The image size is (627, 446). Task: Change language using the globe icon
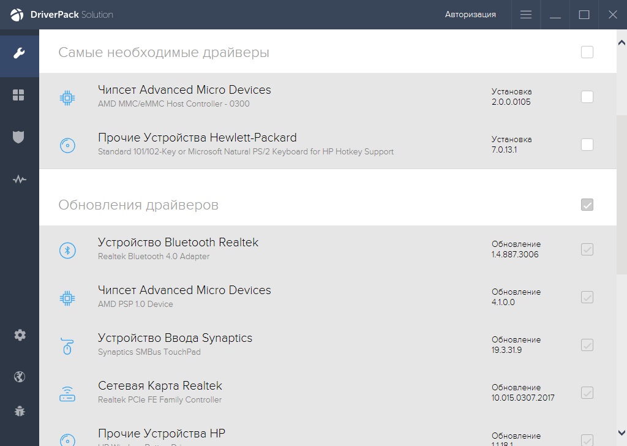(19, 376)
